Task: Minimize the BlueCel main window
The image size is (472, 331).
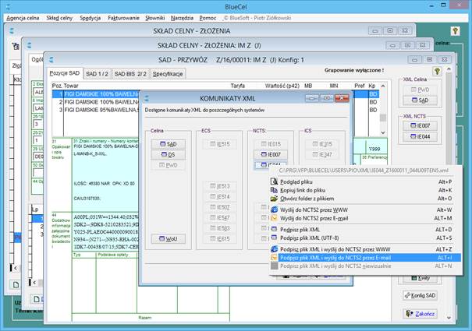Action: (431, 5)
